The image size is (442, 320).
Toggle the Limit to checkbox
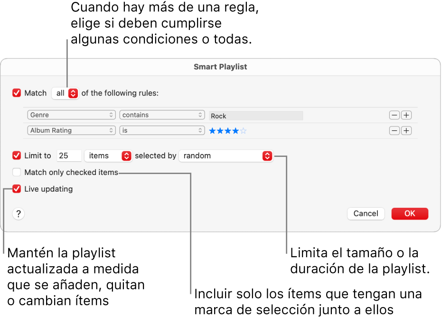[17, 155]
